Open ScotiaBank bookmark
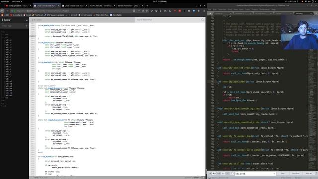The width and height of the screenshot is (318, 179). coord(16,15)
